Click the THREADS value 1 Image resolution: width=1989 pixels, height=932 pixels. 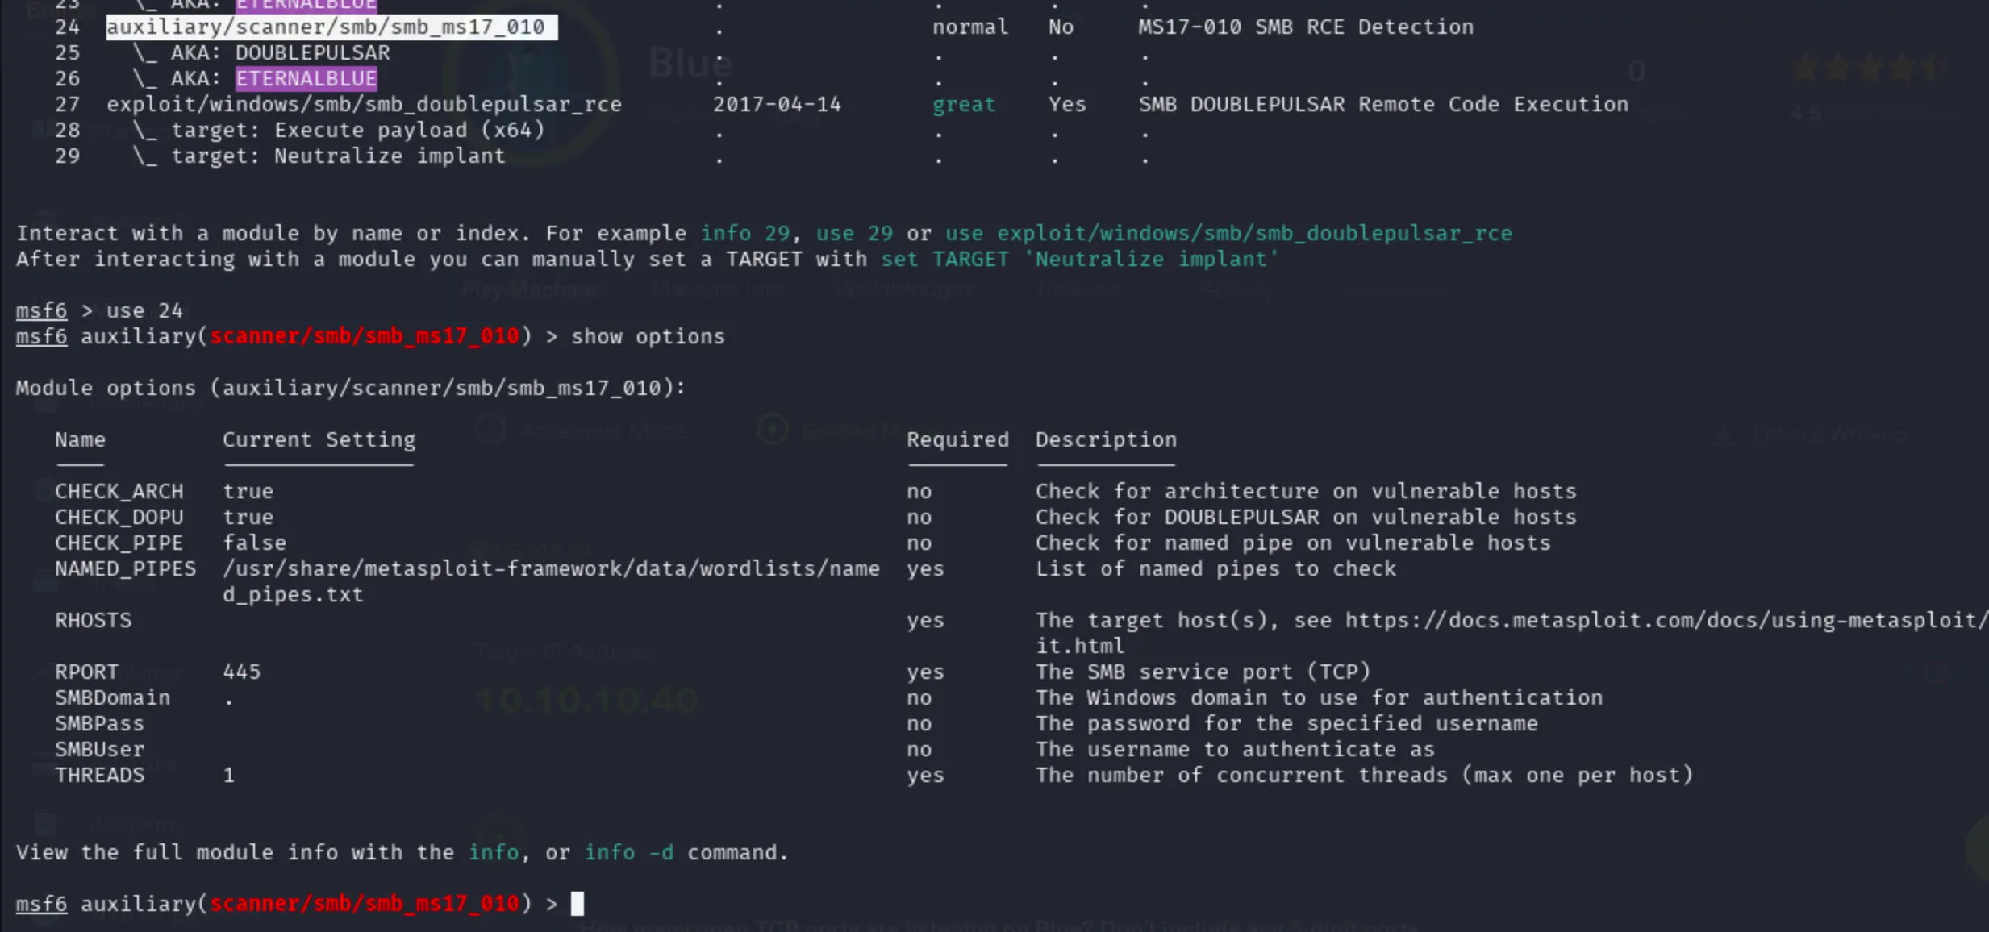pyautogui.click(x=229, y=776)
